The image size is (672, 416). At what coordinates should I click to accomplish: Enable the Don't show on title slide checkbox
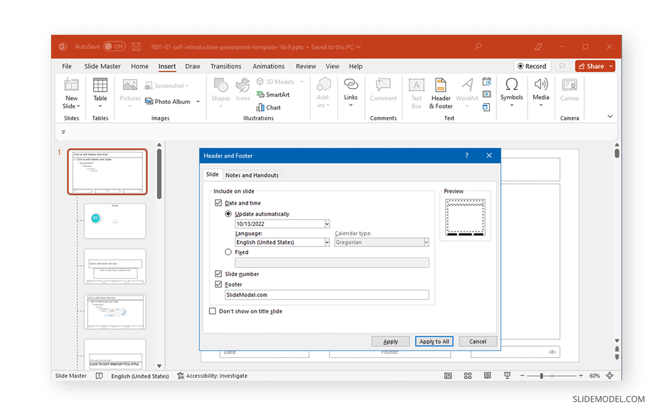pyautogui.click(x=212, y=311)
